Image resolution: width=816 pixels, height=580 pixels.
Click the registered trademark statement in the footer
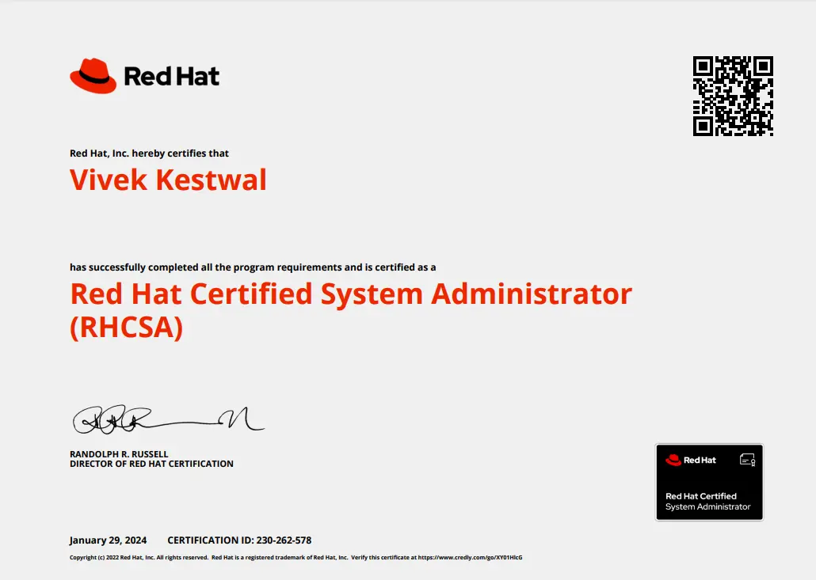[280, 558]
